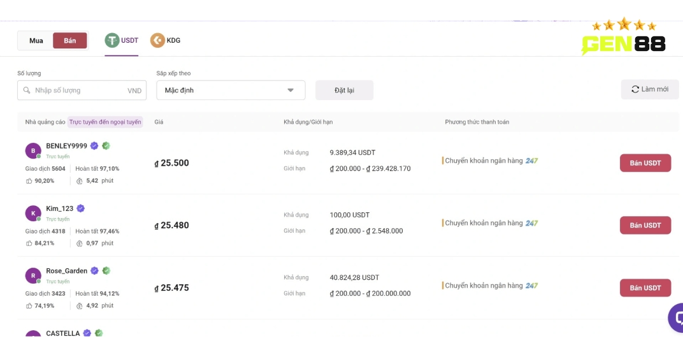Click limit ₫ 200.000 - ₫ 200.000.000
This screenshot has width=683, height=357.
pyautogui.click(x=370, y=293)
